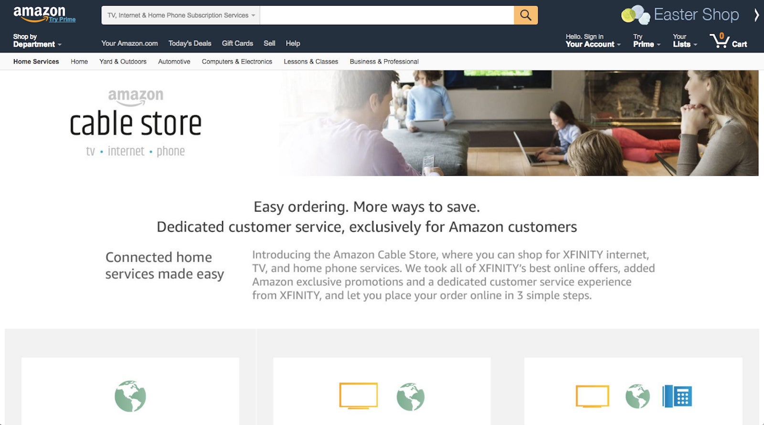The image size is (764, 425).
Task: Expand Your Account dropdown
Action: click(x=593, y=41)
